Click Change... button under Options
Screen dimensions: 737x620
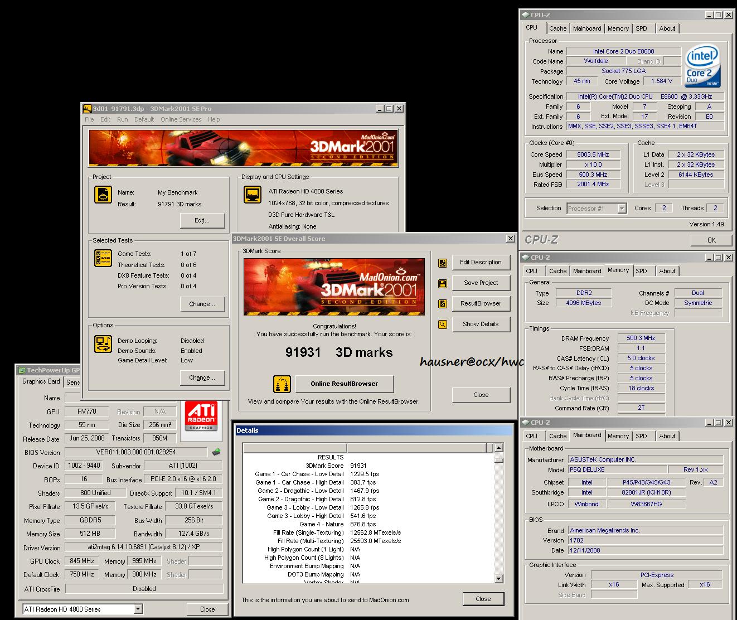tap(202, 378)
